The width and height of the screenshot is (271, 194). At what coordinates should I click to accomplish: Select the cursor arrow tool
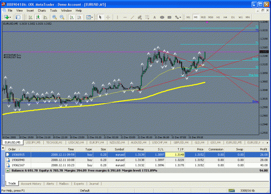(x=100, y=17)
